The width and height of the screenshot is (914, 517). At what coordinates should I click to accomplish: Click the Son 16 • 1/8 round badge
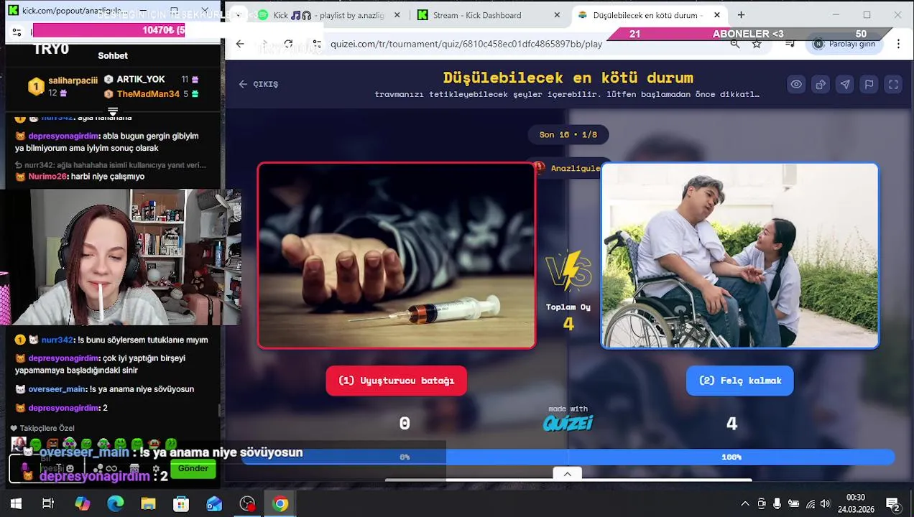[568, 134]
